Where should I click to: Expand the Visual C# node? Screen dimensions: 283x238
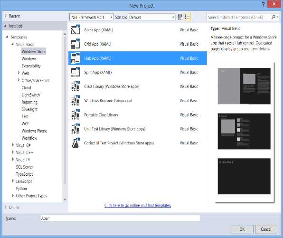click(13, 145)
